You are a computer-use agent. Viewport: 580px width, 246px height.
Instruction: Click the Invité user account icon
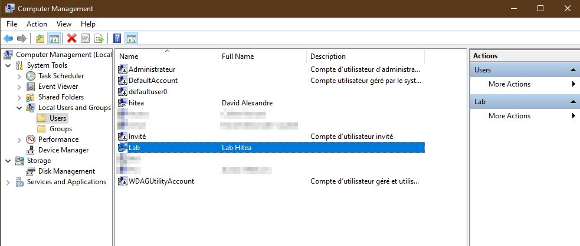pyautogui.click(x=123, y=137)
